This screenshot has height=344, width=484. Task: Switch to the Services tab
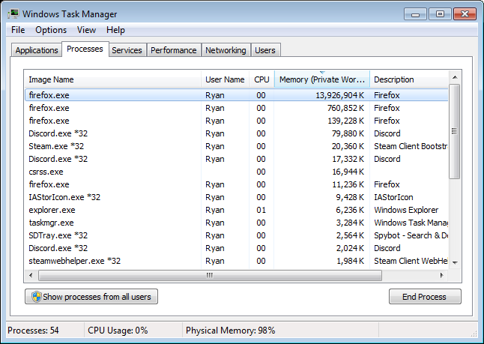[x=127, y=50]
